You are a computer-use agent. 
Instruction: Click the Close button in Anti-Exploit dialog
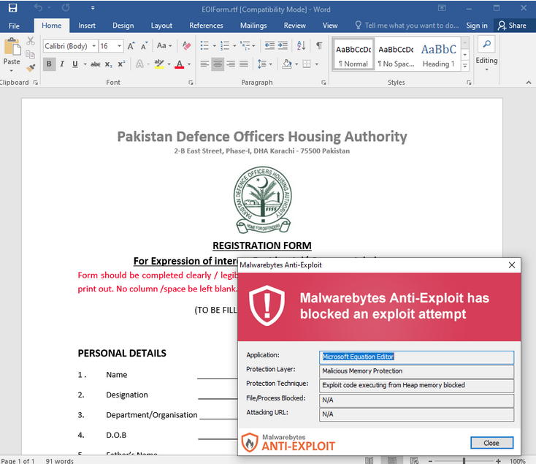point(491,443)
